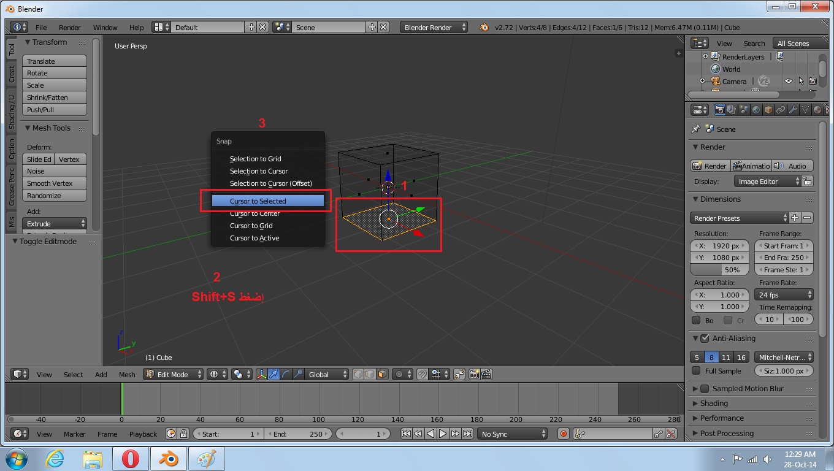Disable the Anti-Aliasing checkbox

[705, 338]
